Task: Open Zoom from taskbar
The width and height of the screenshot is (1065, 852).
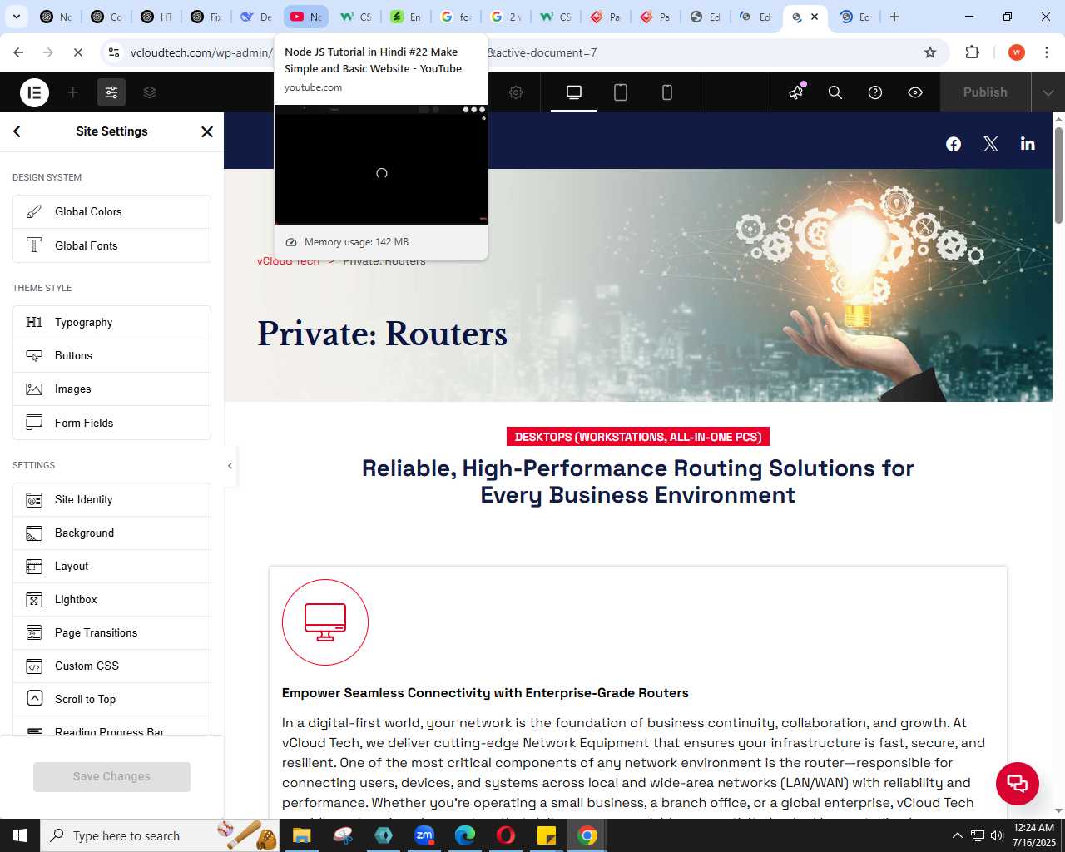Action: (x=424, y=835)
